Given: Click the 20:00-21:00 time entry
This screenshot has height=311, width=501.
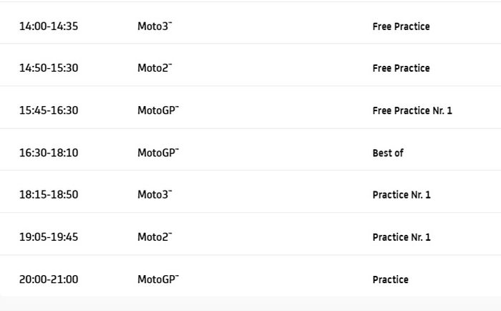Looking at the screenshot, I should [49, 279].
